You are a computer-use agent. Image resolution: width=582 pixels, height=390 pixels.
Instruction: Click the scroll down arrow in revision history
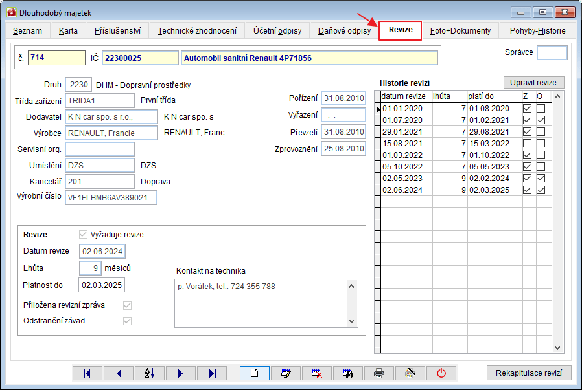[x=557, y=348]
